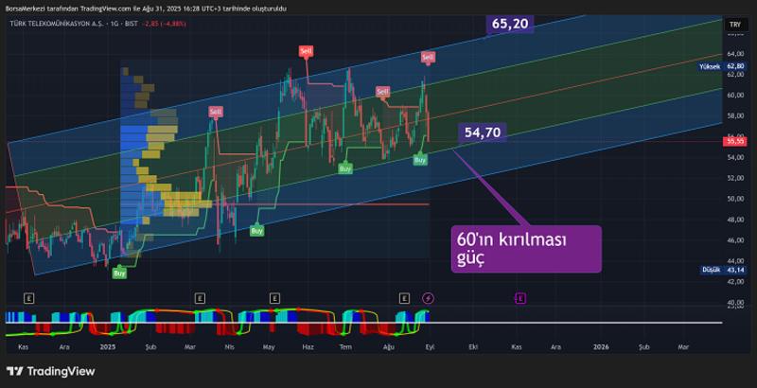
Task: Click the Düşük 43,14 low label
Action: point(724,270)
